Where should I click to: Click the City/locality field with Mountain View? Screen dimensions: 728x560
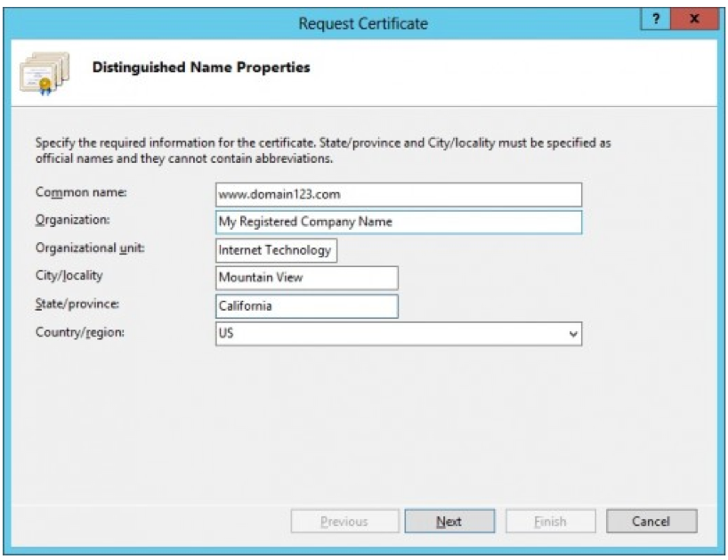coord(306,278)
